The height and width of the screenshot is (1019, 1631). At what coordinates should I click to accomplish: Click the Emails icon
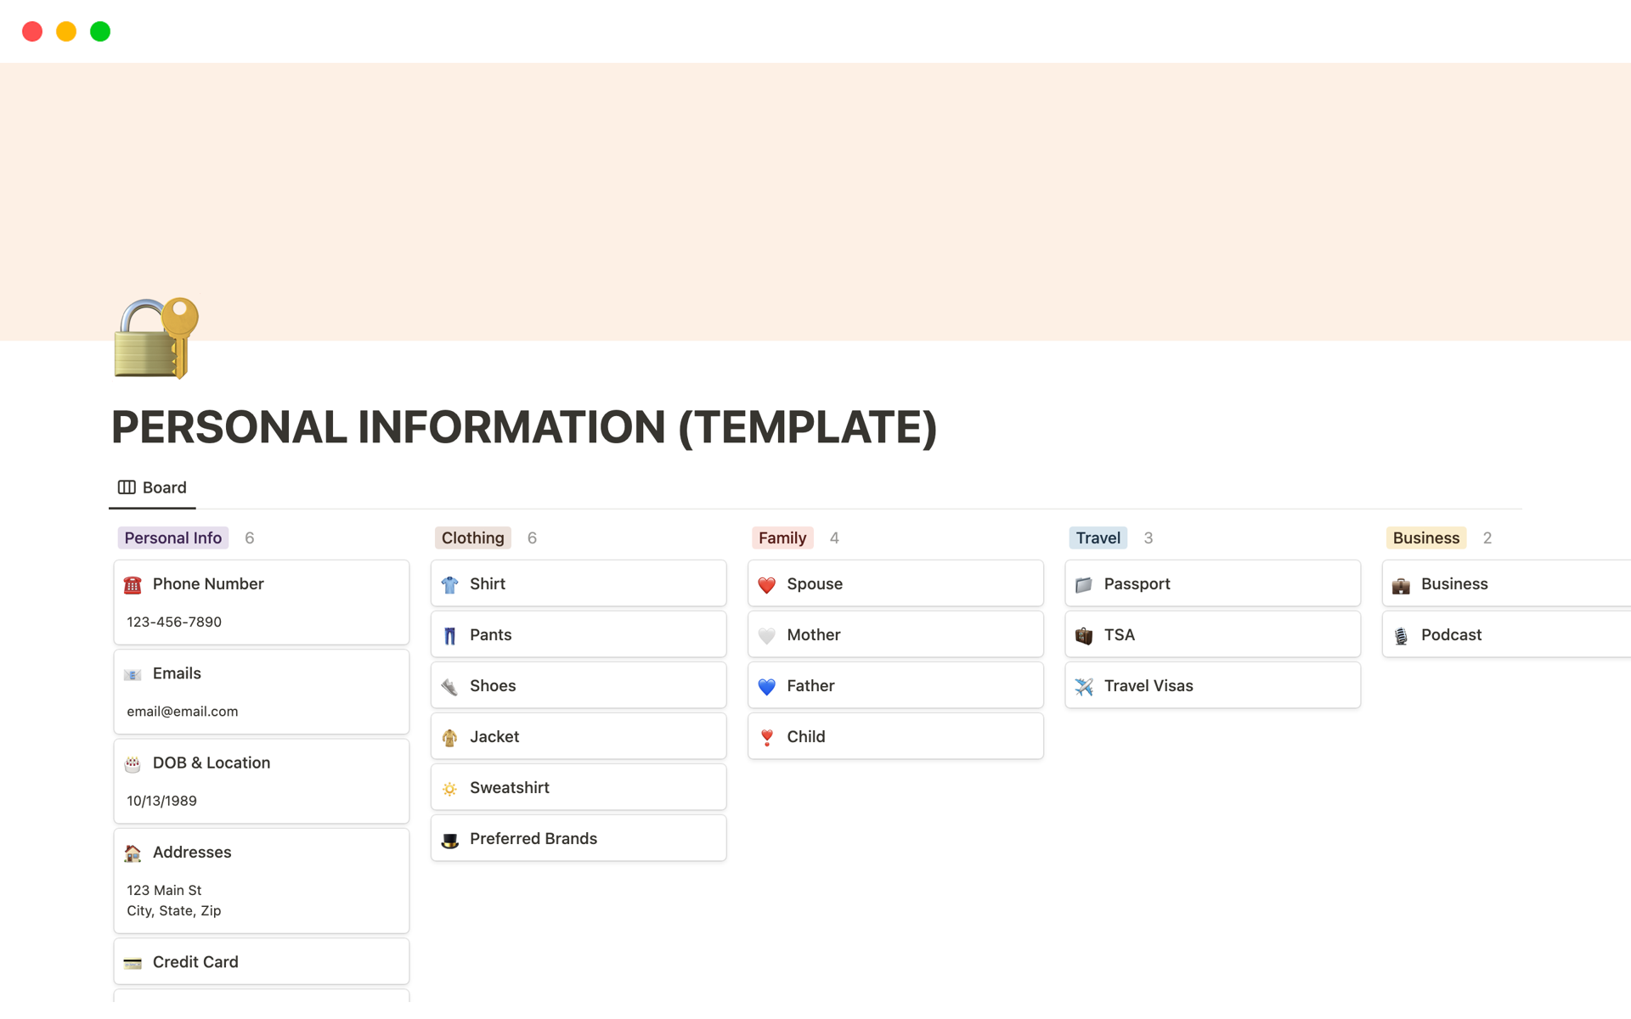(134, 673)
